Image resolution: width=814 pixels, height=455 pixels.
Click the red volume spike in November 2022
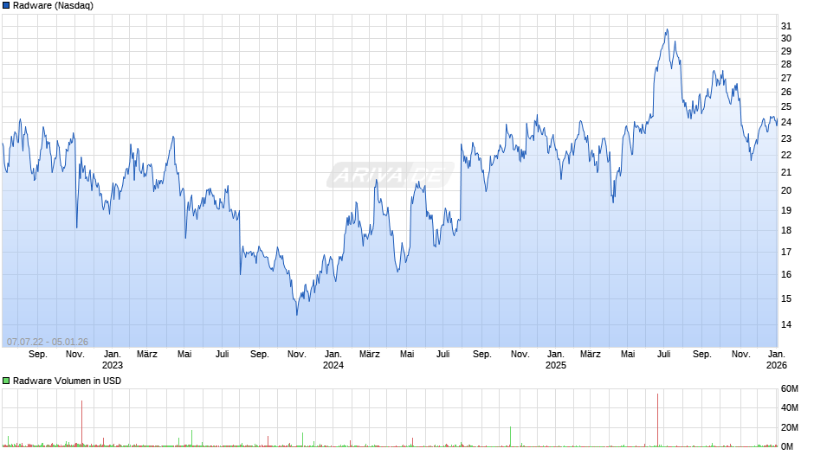click(81, 423)
